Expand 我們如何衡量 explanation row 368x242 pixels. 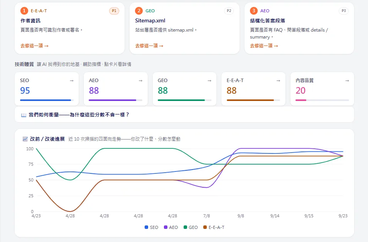click(184, 114)
